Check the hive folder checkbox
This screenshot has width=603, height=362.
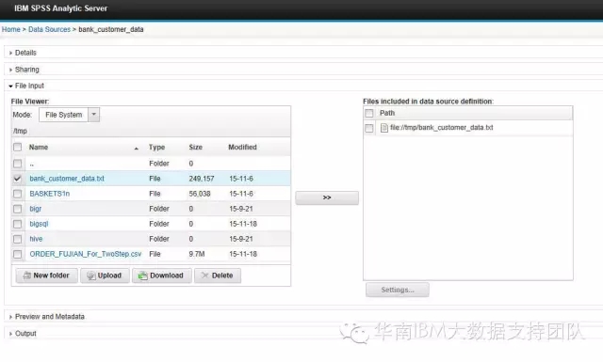[x=17, y=239]
